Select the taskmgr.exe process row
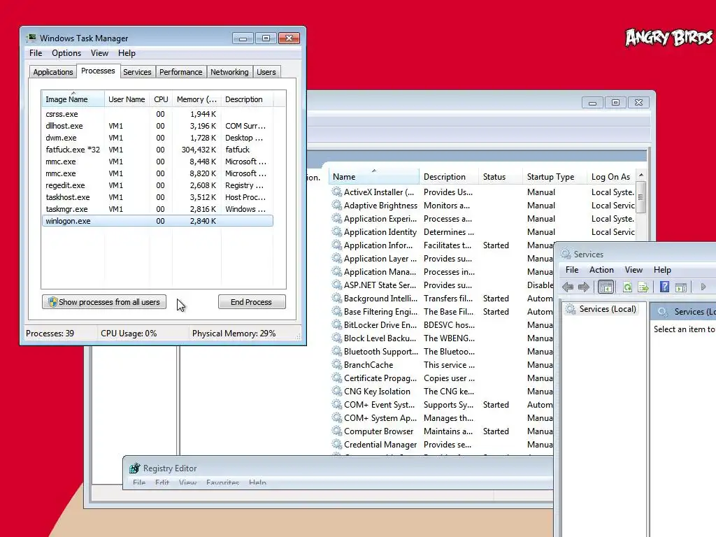The image size is (716, 537). tap(157, 209)
